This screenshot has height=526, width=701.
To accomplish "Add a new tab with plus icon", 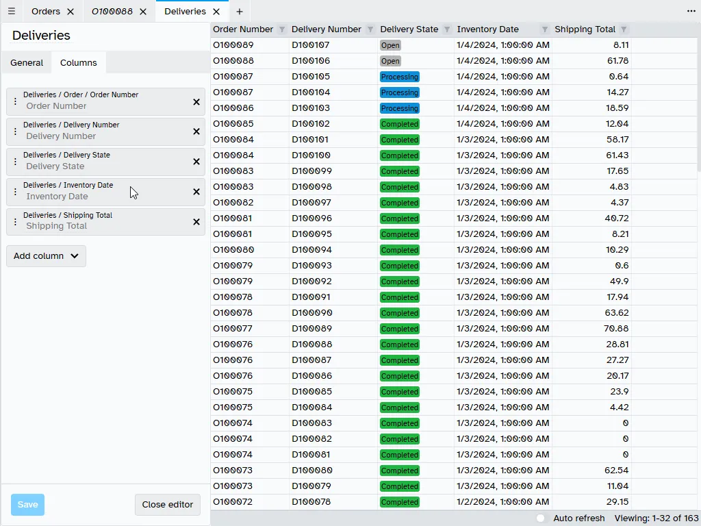I will [239, 12].
